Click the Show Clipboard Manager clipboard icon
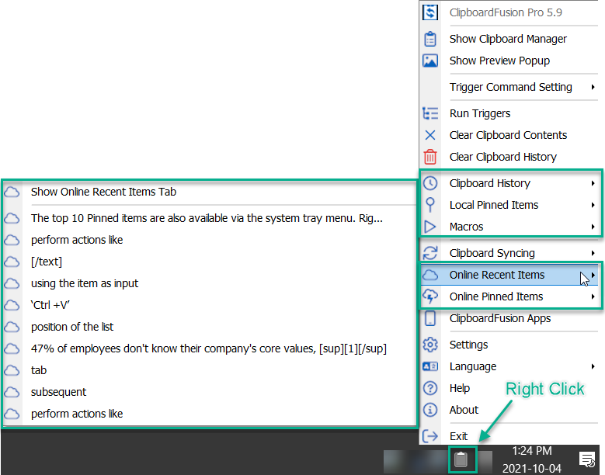Viewport: 605px width, 475px height. 429,39
